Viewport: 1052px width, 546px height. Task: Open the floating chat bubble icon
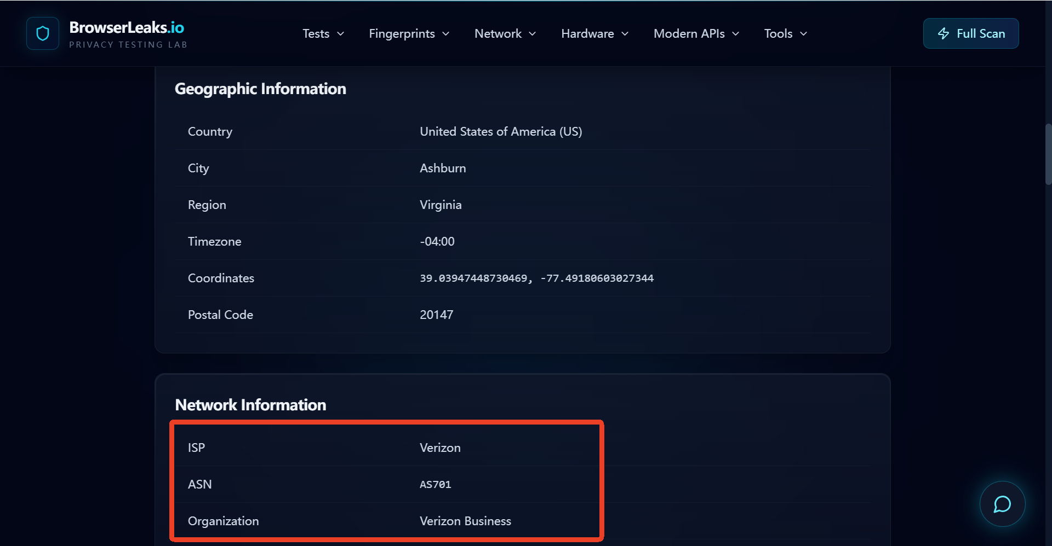coord(1002,504)
